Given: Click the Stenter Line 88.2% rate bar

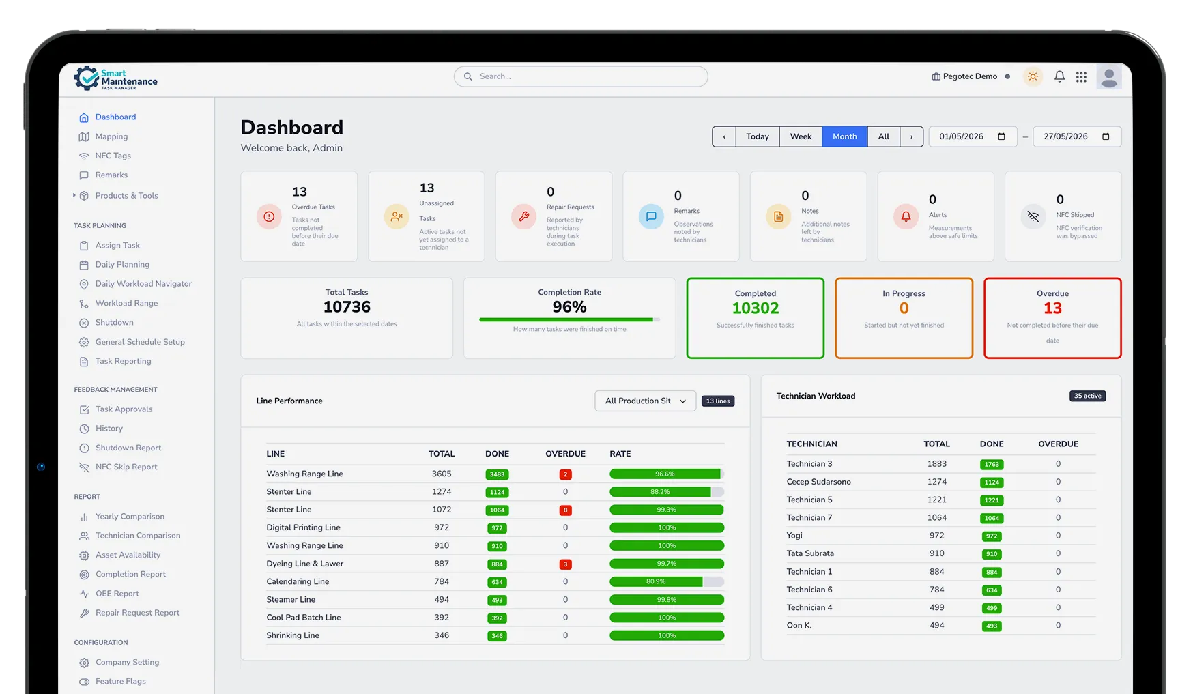Looking at the screenshot, I should tap(667, 492).
